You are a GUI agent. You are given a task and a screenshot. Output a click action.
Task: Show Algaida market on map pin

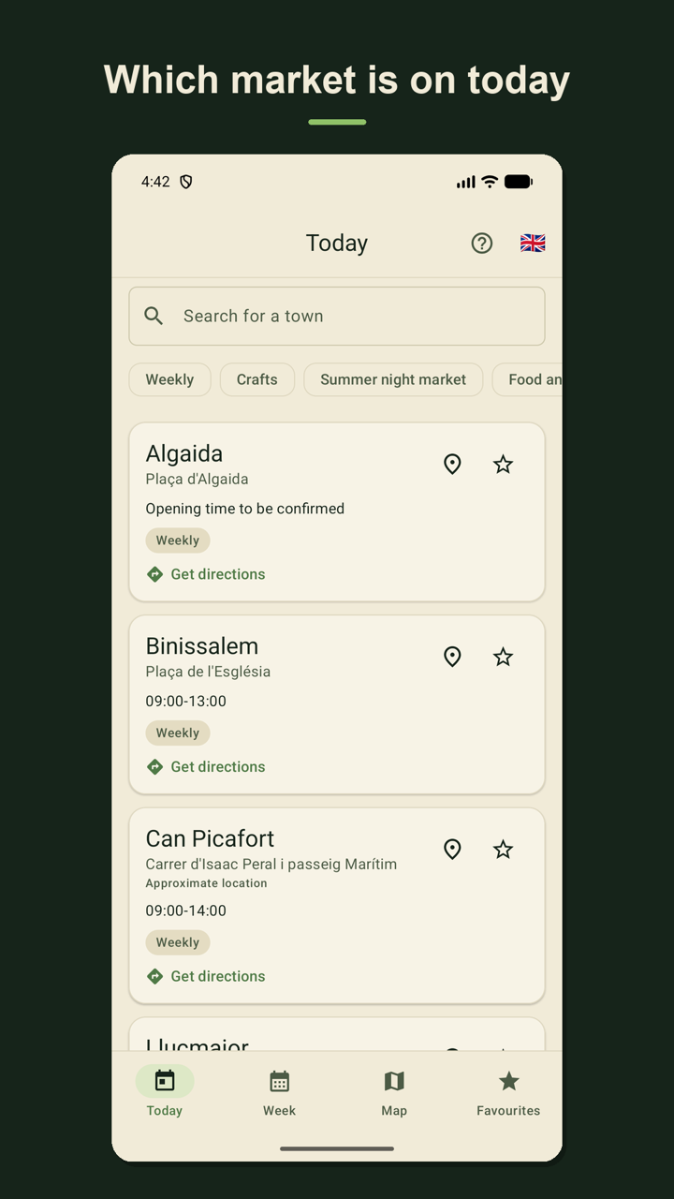[x=452, y=464]
